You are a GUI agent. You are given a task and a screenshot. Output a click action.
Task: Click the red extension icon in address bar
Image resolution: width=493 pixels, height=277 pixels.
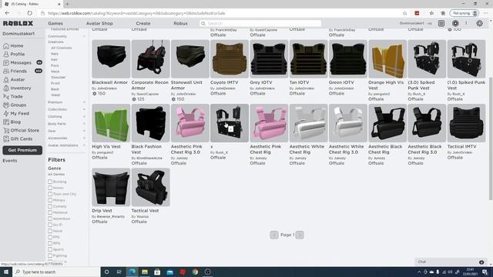(x=417, y=13)
